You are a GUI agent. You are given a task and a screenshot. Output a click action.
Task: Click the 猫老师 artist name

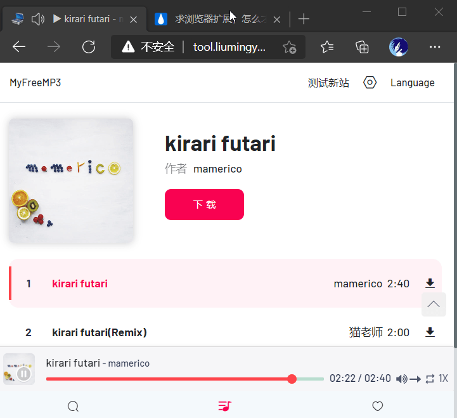pyautogui.click(x=366, y=332)
